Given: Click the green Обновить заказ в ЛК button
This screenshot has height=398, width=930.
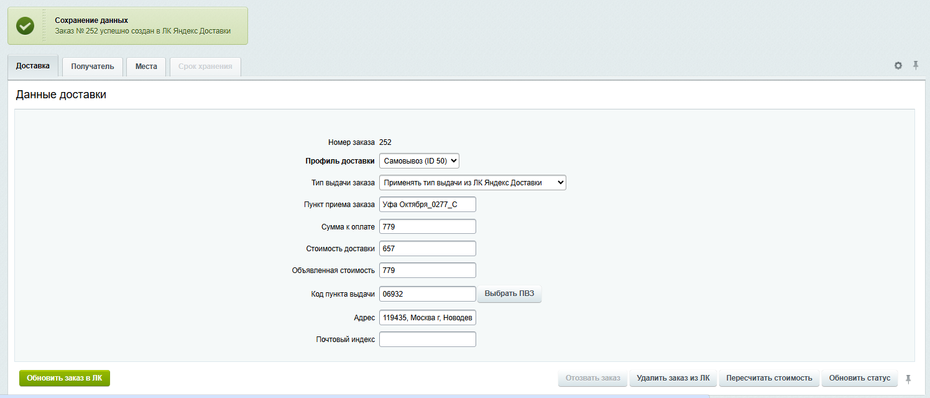Looking at the screenshot, I should (x=65, y=378).
